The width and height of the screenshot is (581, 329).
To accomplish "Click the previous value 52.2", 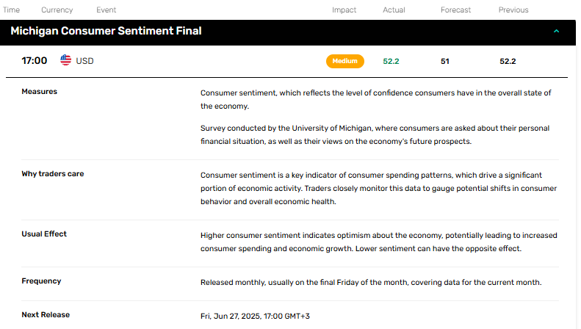I will (x=508, y=62).
